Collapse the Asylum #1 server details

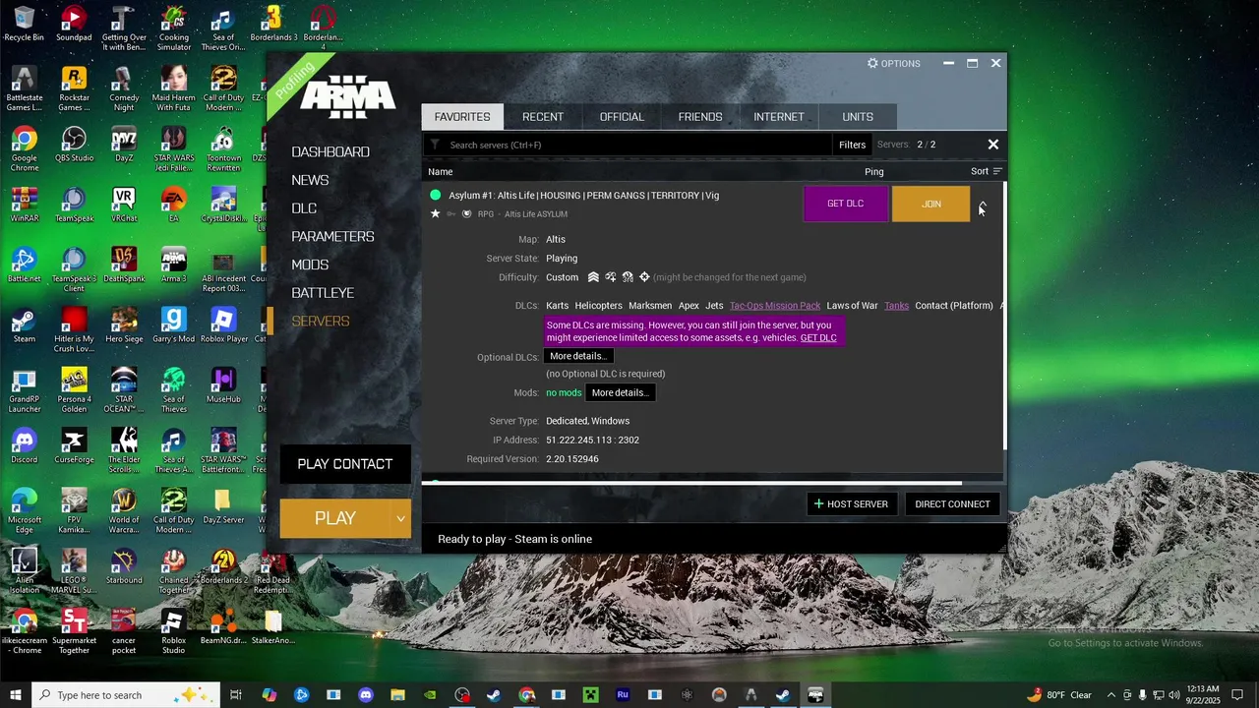point(982,204)
